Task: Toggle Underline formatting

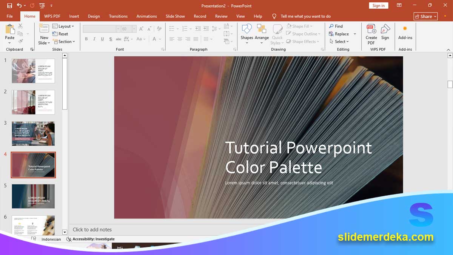Action: pyautogui.click(x=102, y=39)
